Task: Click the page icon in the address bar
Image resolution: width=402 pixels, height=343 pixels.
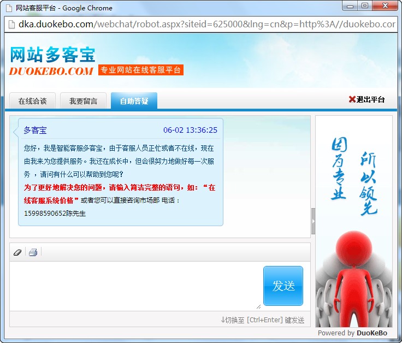Action: tap(11, 24)
